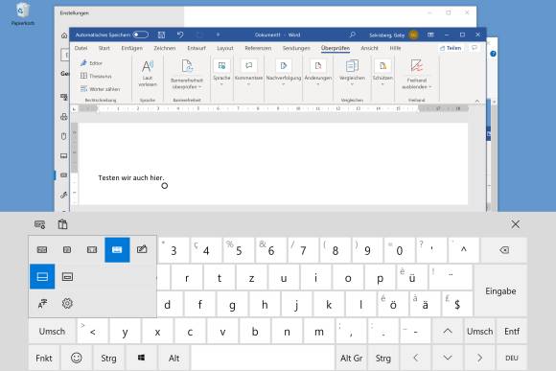This screenshot has width=556, height=371.
Task: Open the Thesaurus in Word
Action: click(x=96, y=76)
